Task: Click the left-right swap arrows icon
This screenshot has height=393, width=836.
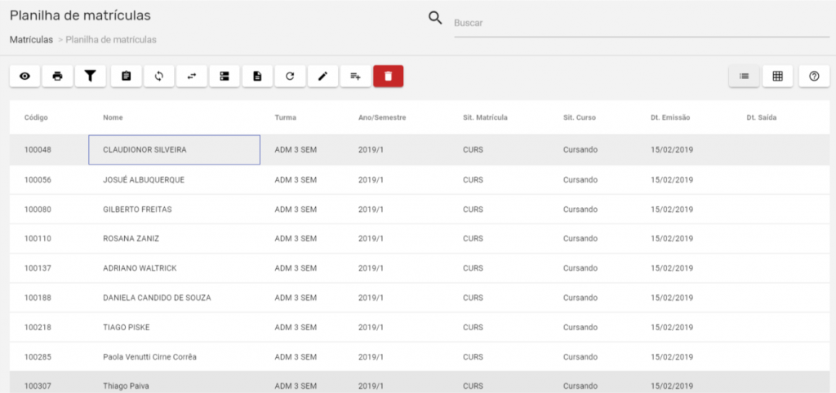Action: pos(192,76)
